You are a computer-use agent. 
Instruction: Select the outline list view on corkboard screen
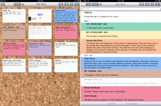(x=7, y=4)
